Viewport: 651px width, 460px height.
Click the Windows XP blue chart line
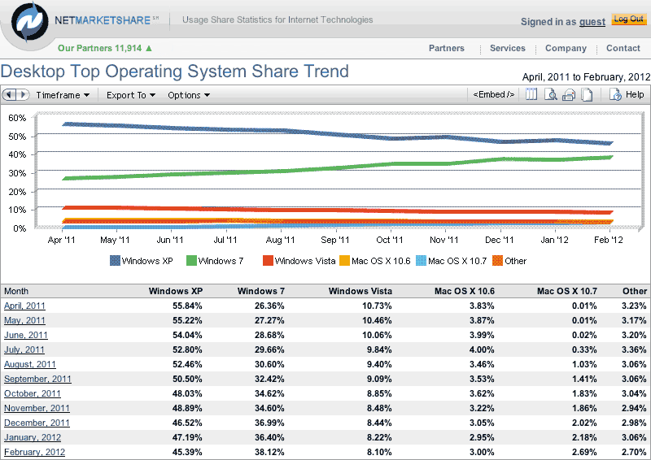pos(335,134)
